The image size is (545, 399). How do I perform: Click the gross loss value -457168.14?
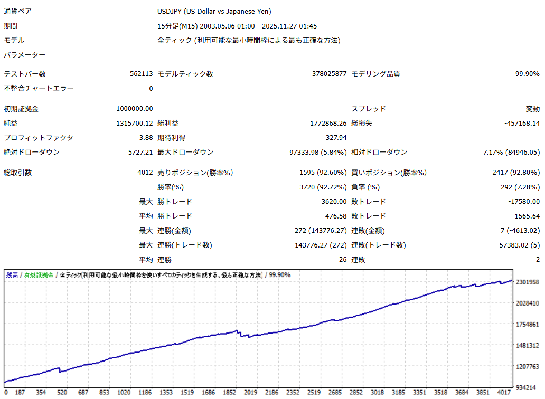522,123
